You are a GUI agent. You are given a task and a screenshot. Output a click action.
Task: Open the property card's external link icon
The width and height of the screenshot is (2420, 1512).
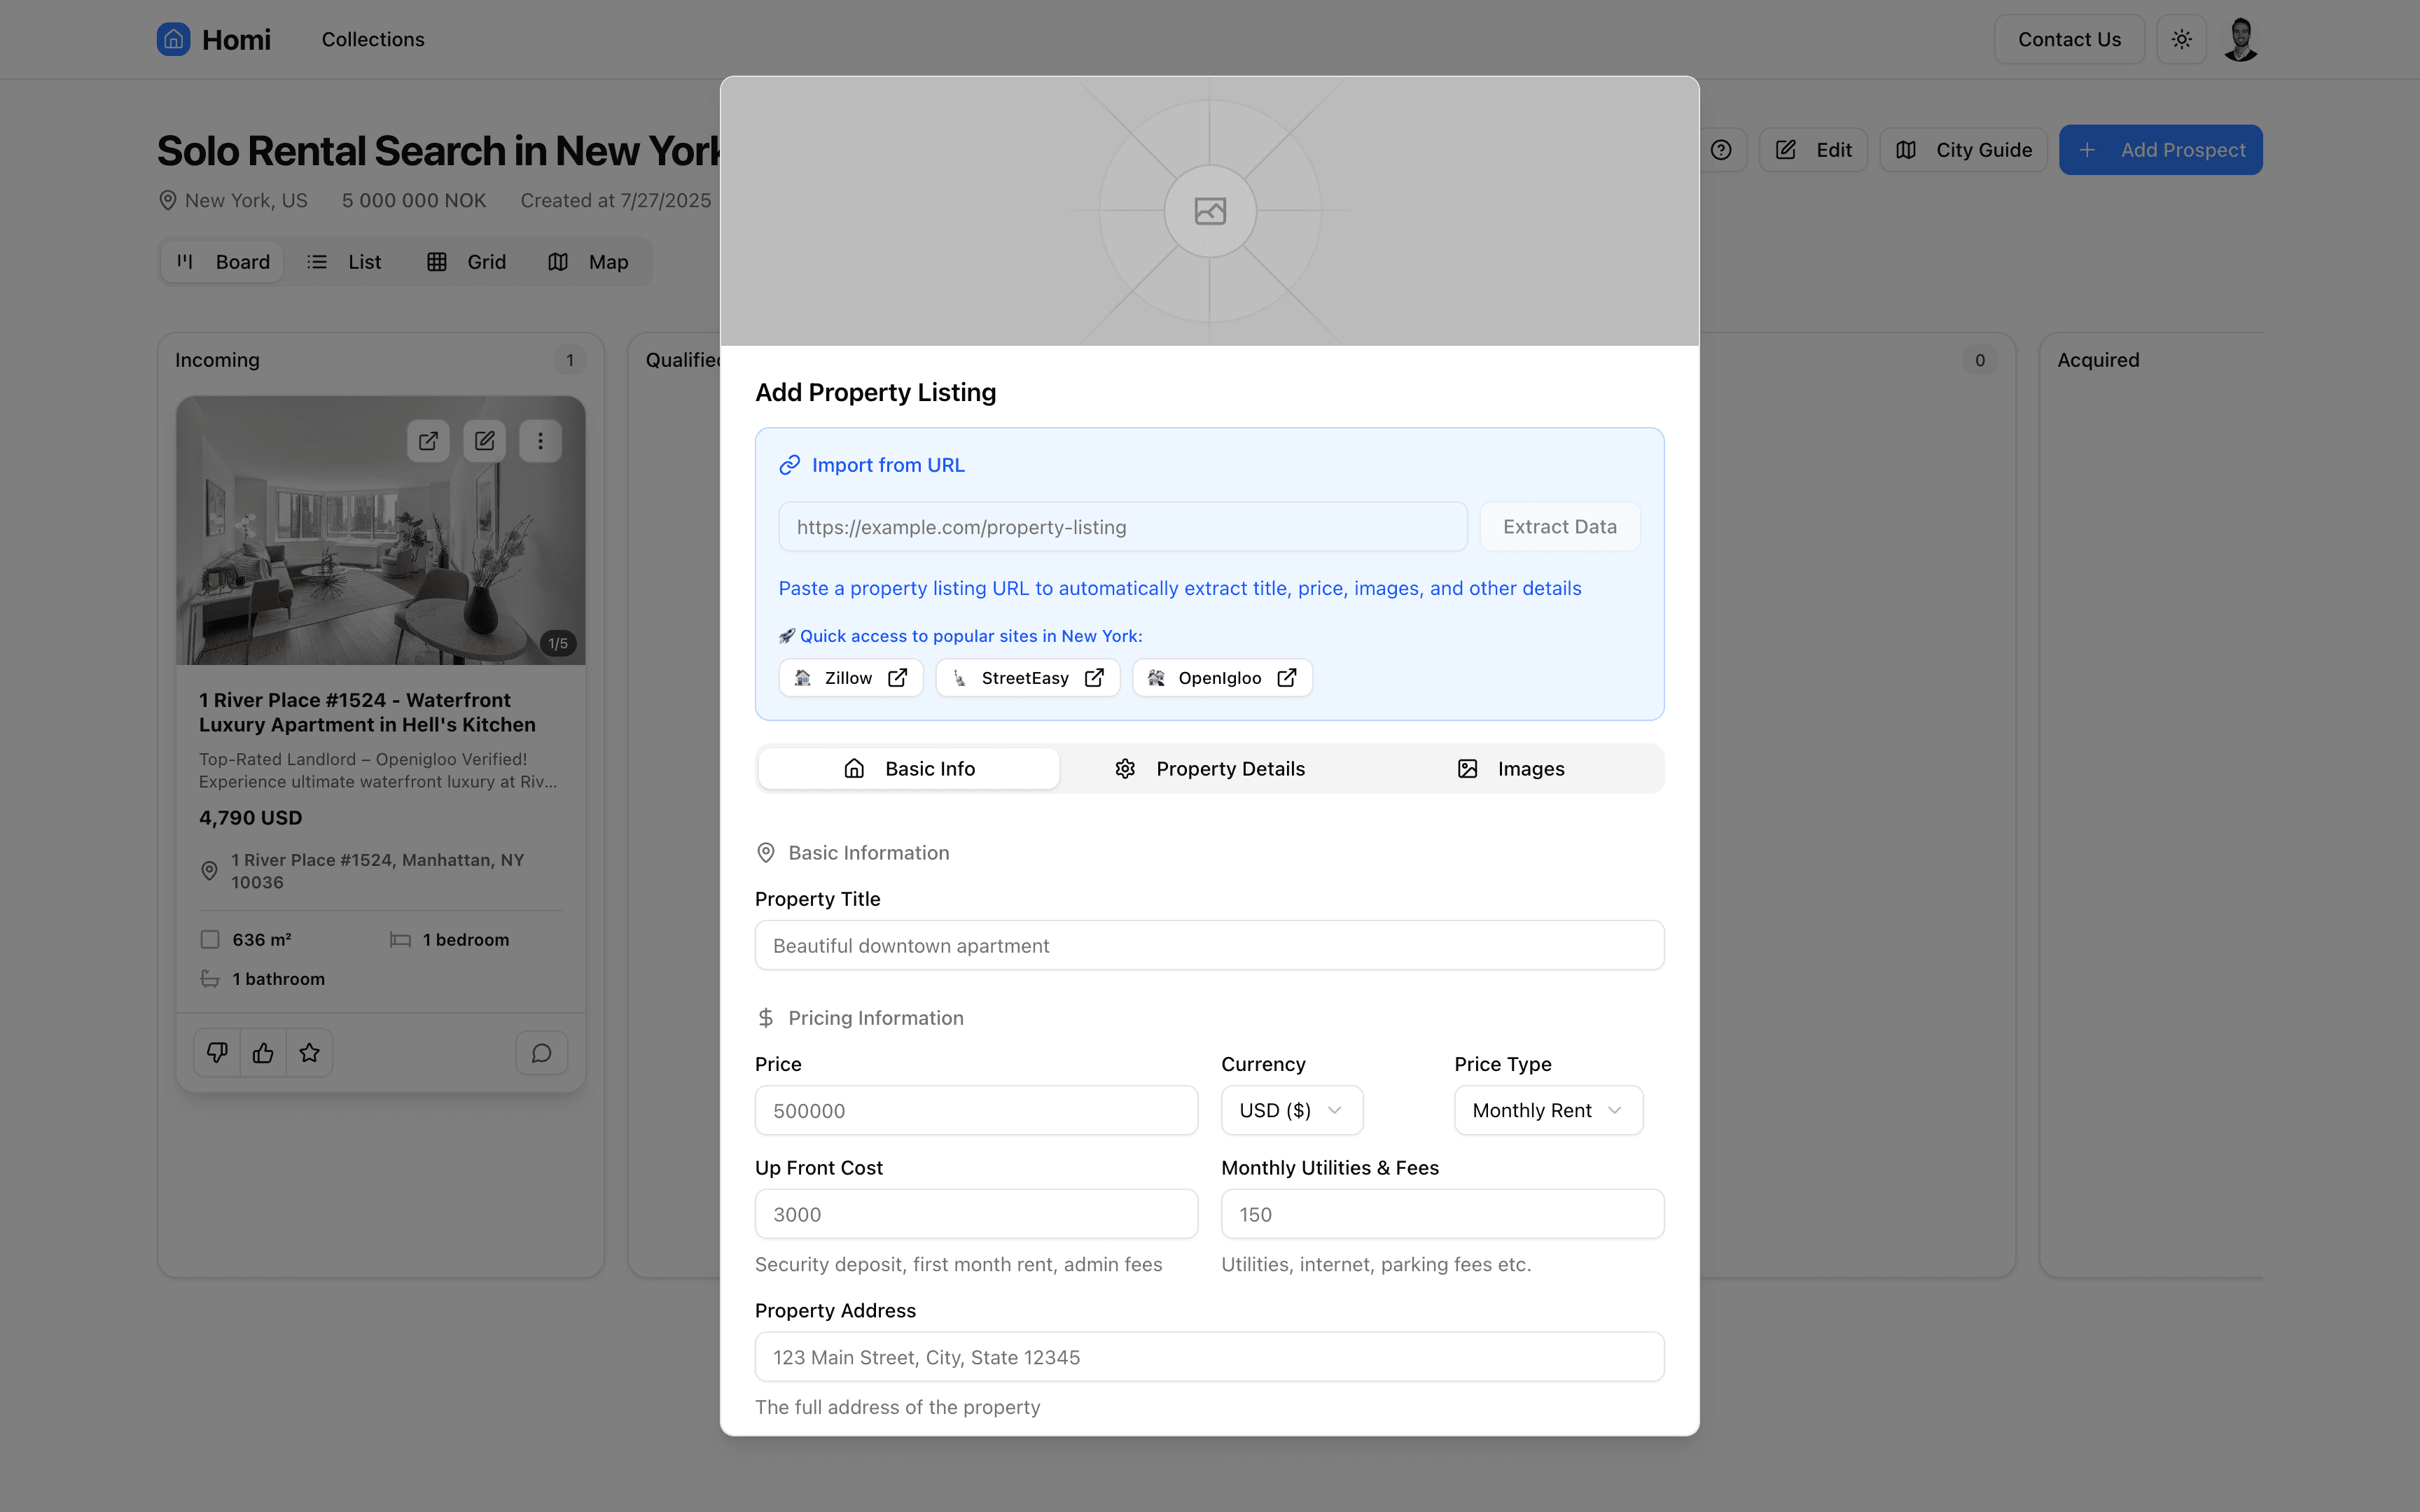point(428,441)
